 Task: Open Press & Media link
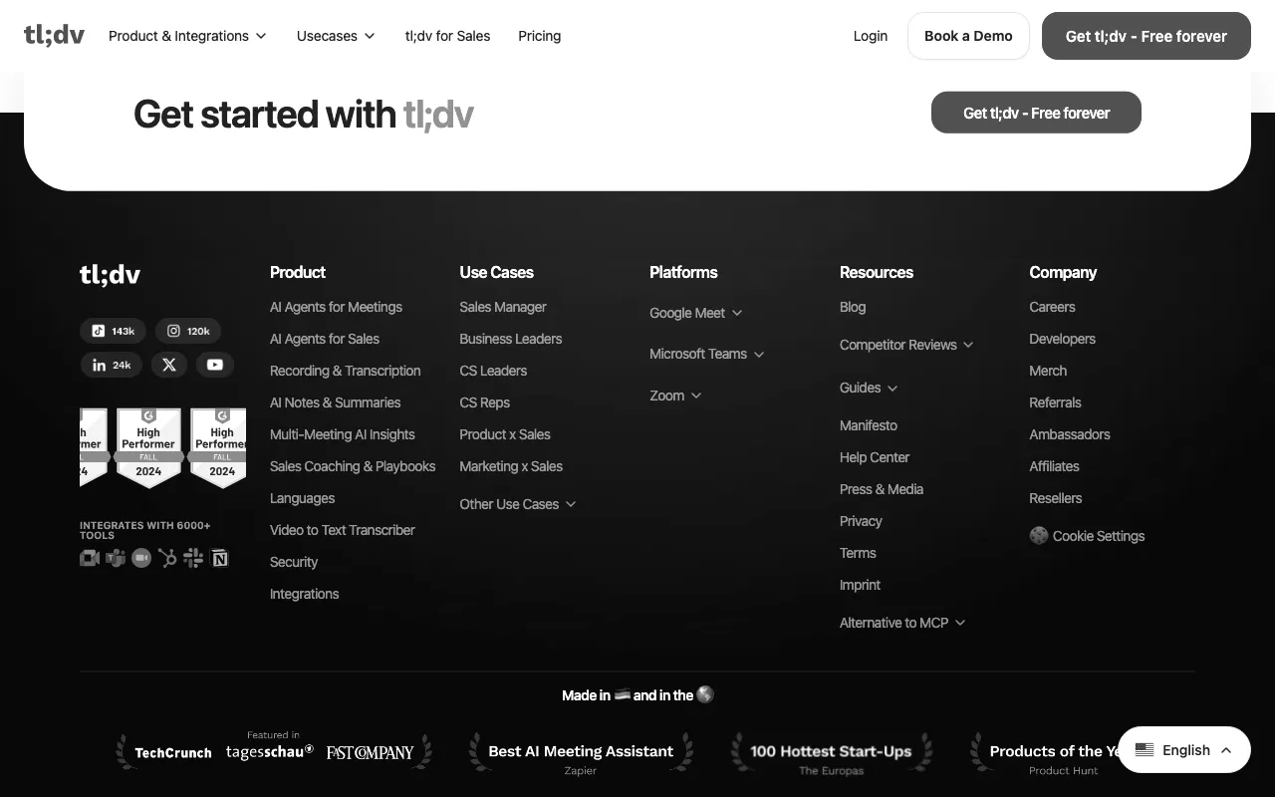[x=882, y=489]
